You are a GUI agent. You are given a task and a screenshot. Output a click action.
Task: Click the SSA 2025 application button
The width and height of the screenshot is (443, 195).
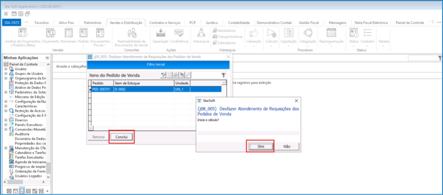pos(11,23)
